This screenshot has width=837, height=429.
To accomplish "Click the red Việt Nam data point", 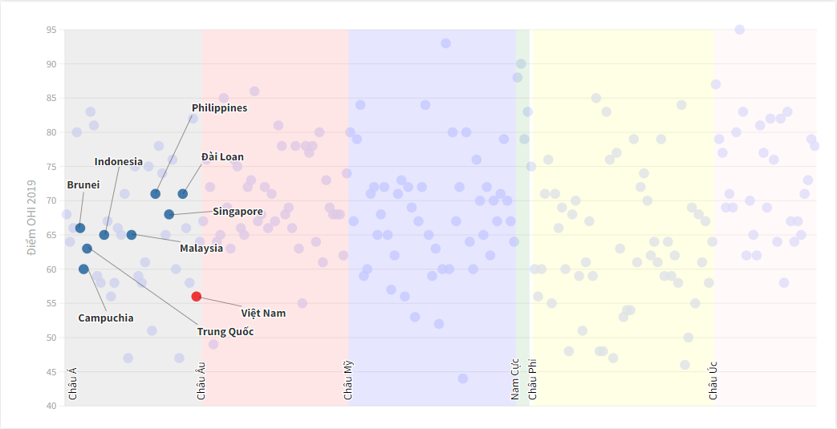I will pyautogui.click(x=197, y=297).
